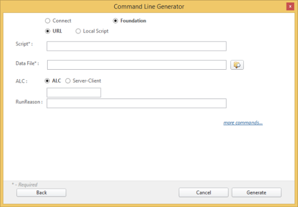Choose the Foundation radio option

[x=116, y=21]
